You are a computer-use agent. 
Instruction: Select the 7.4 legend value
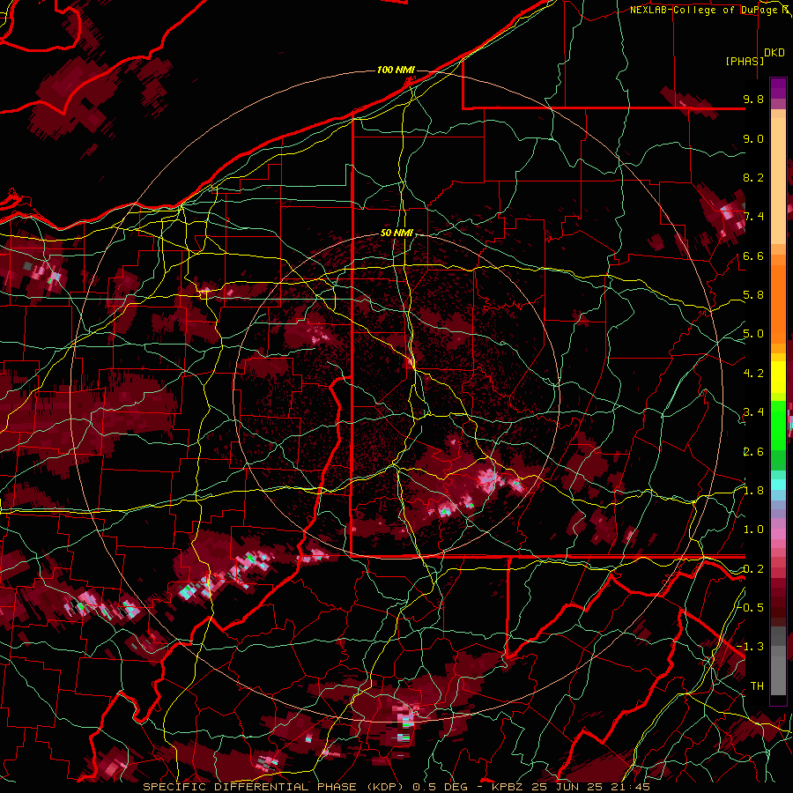(x=753, y=217)
